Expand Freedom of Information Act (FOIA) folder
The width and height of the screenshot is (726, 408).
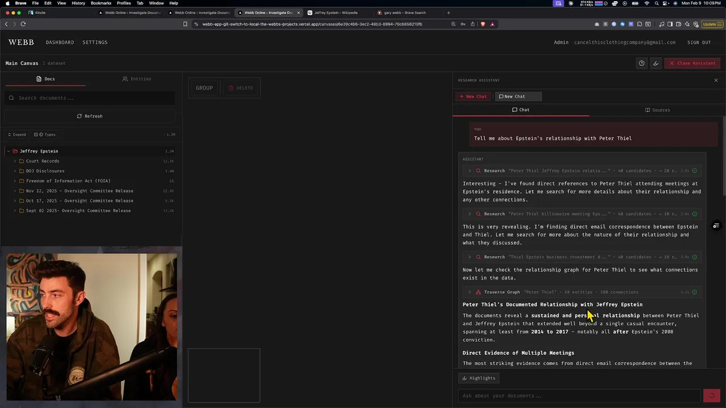pyautogui.click(x=15, y=181)
